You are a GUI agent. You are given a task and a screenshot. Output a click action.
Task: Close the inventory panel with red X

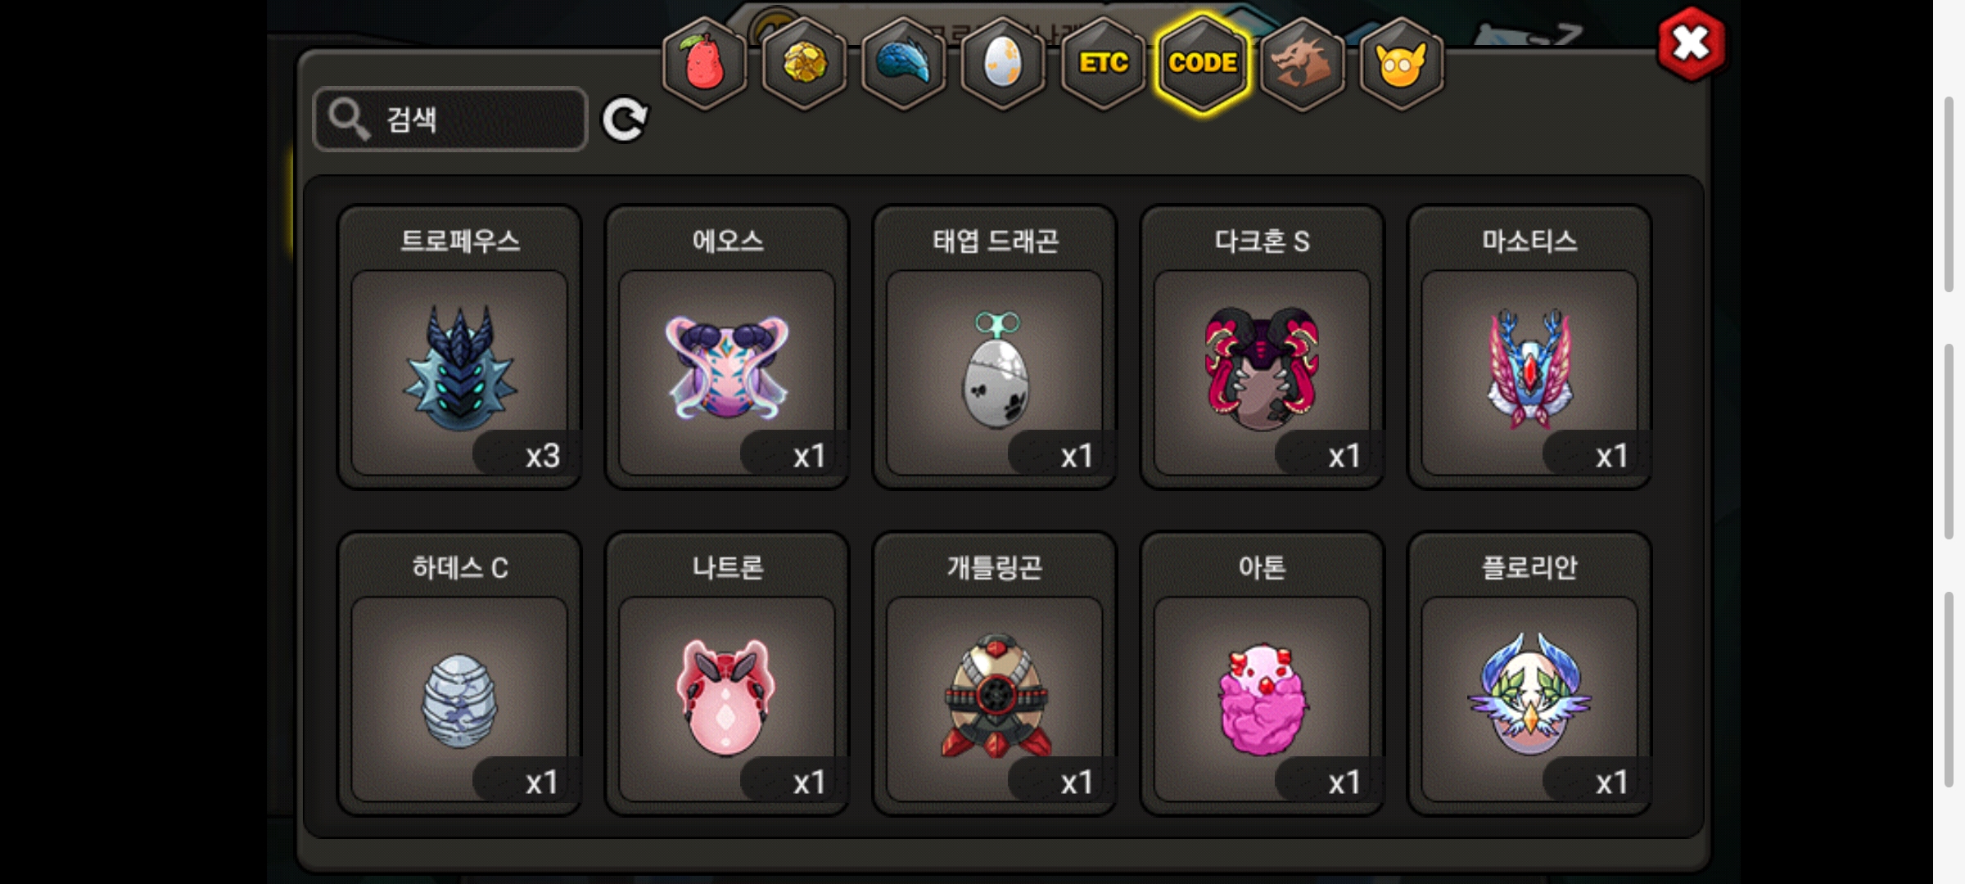[1691, 44]
